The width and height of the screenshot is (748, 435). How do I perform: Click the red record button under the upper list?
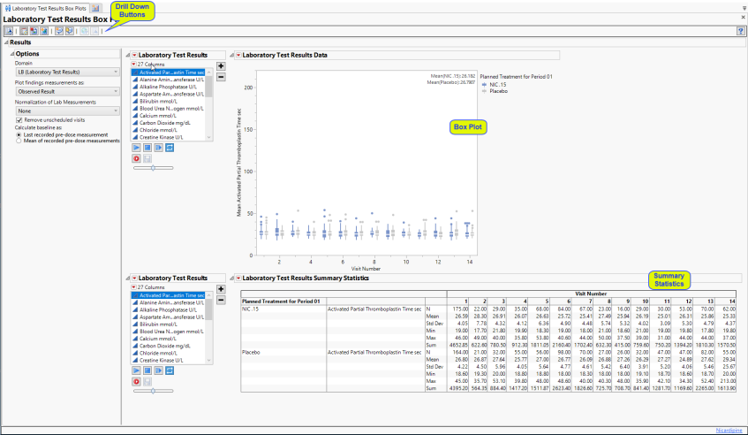pyautogui.click(x=135, y=159)
